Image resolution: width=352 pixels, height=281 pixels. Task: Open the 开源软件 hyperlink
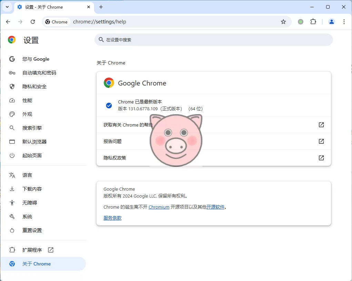point(215,207)
